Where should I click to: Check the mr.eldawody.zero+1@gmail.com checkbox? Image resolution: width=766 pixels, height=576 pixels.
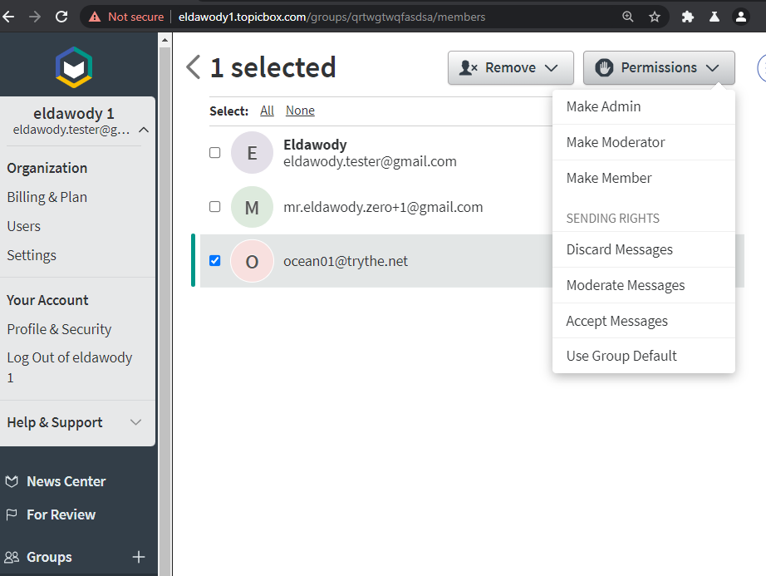(x=215, y=207)
